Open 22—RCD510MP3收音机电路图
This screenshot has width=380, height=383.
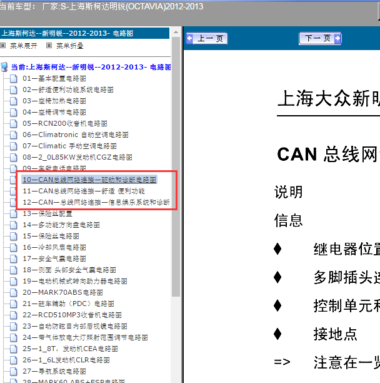pos(72,315)
